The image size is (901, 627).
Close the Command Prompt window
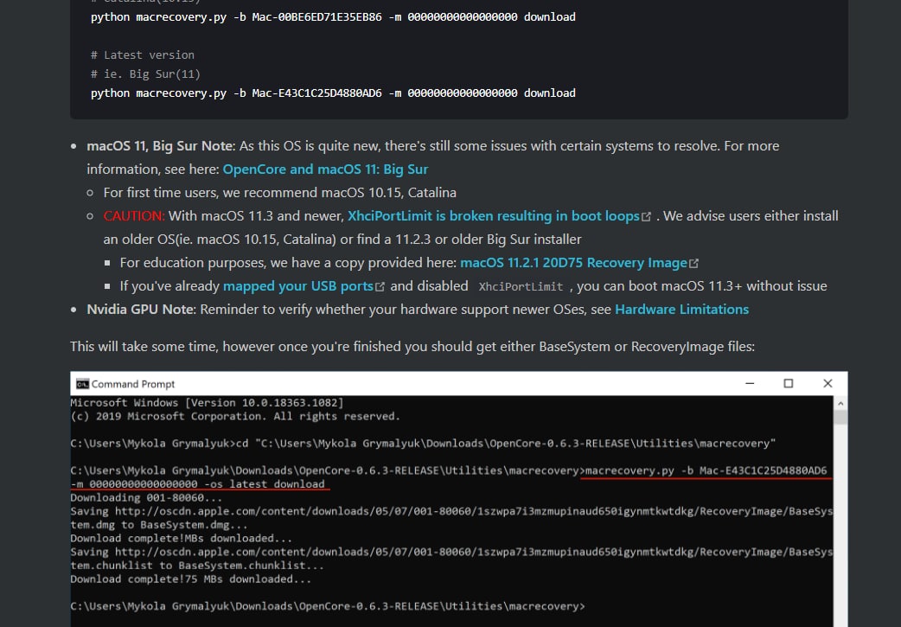tap(828, 383)
